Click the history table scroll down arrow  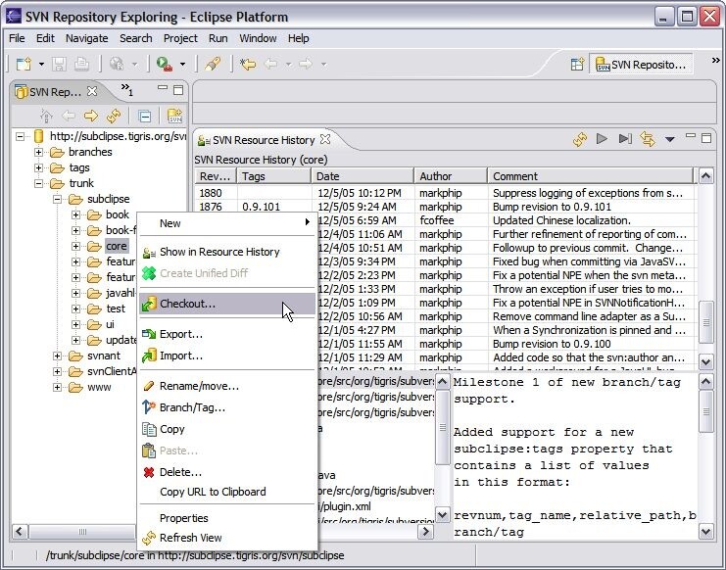pos(705,362)
